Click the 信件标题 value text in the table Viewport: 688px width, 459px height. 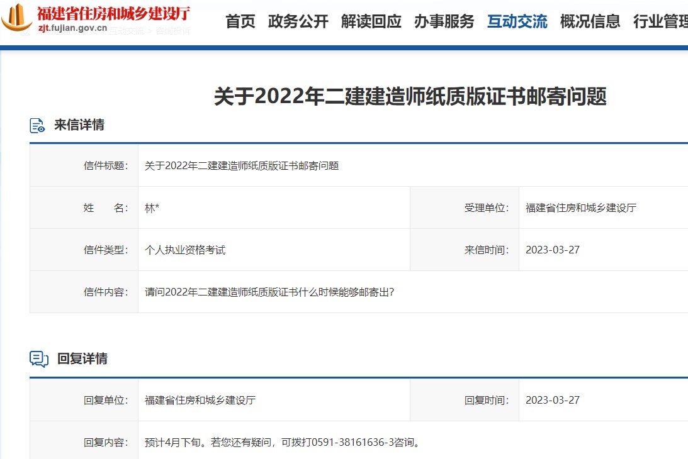click(242, 166)
